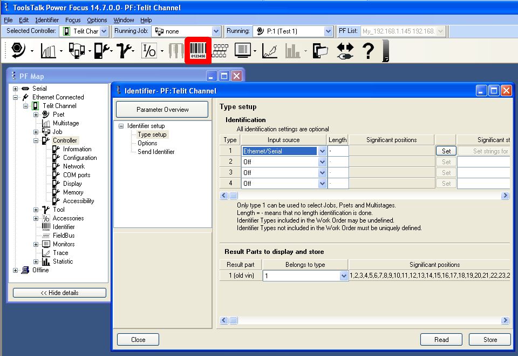Open the File menu
The image size is (518, 356).
8,20
